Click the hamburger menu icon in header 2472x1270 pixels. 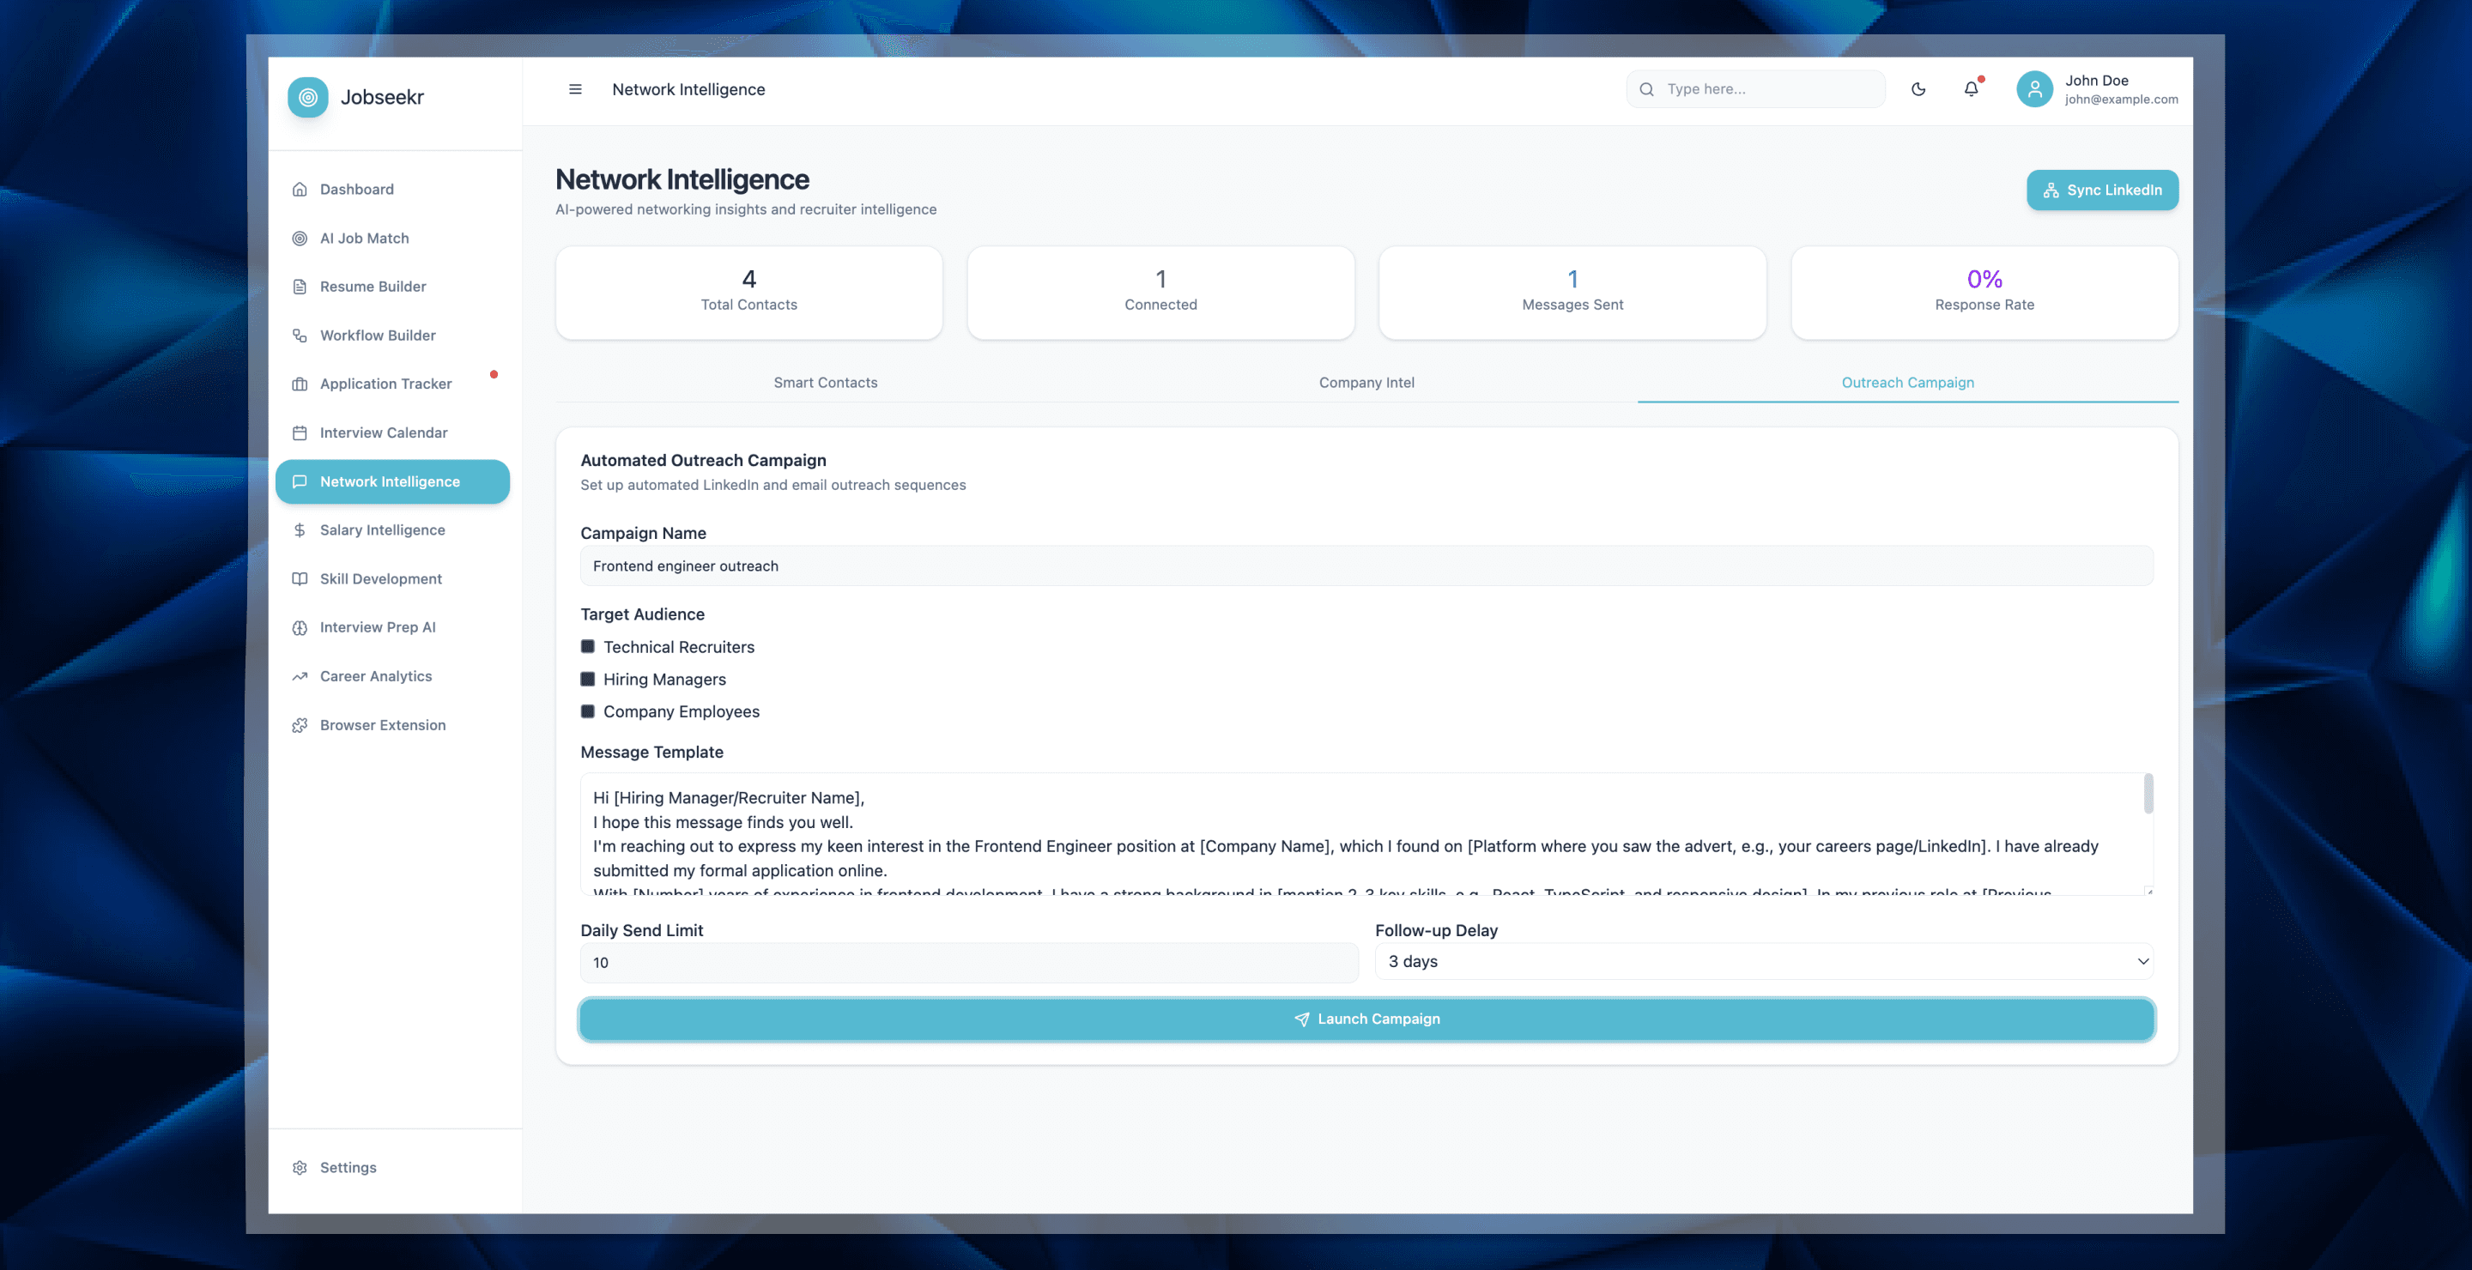tap(575, 89)
